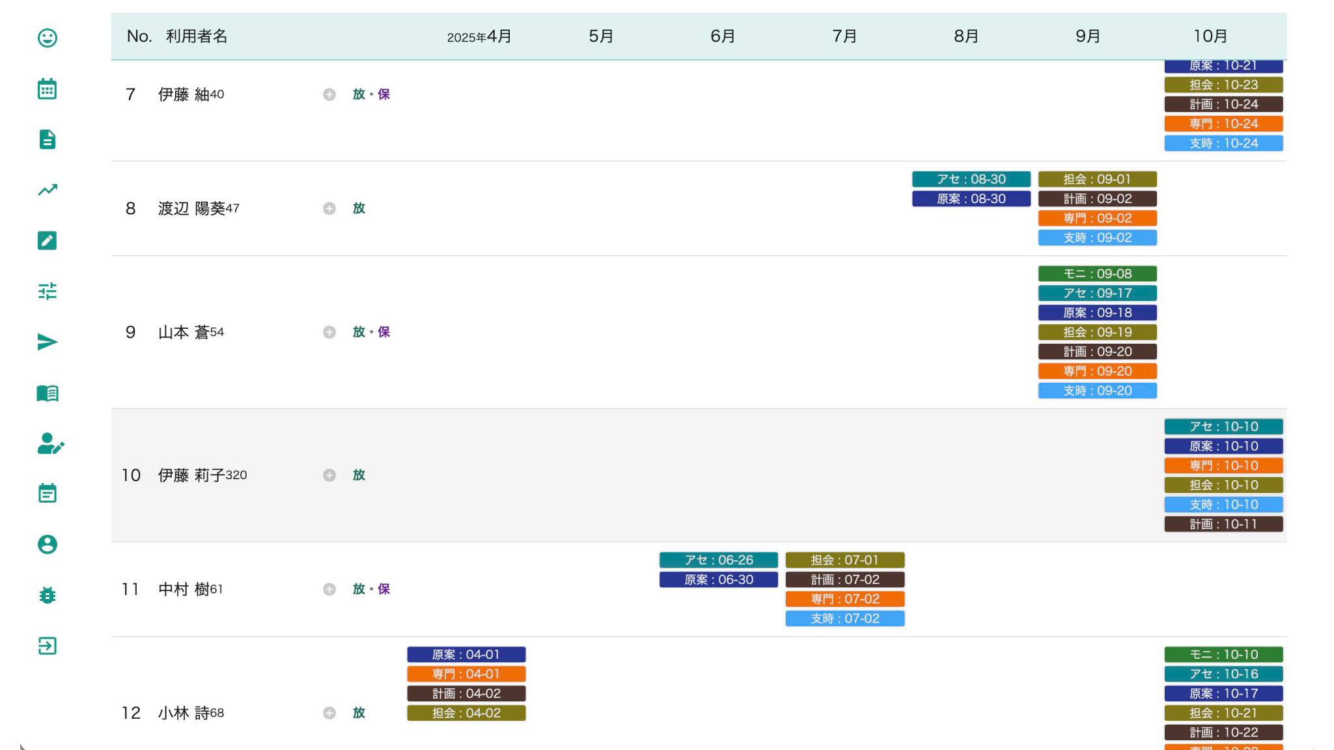
Task: Click 保 label in 山本 蒼 row
Action: 384,332
